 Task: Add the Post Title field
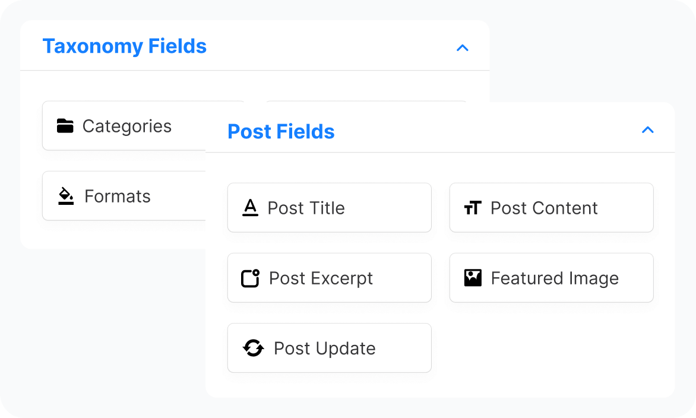click(x=330, y=208)
